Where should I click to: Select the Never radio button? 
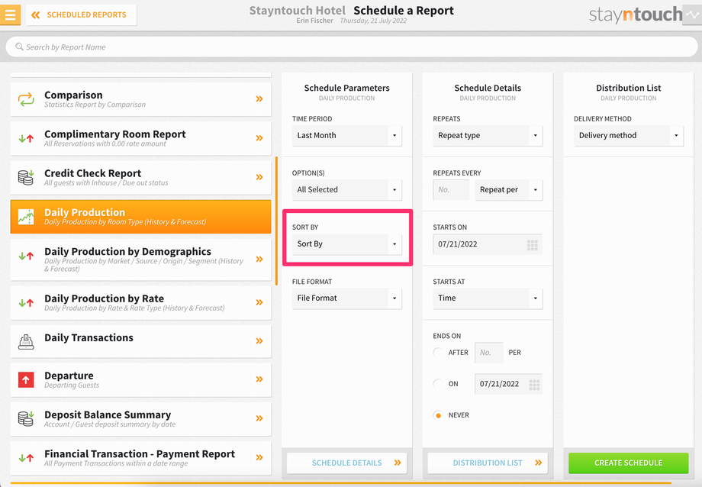click(x=438, y=415)
